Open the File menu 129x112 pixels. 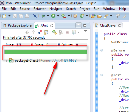pos(4,9)
